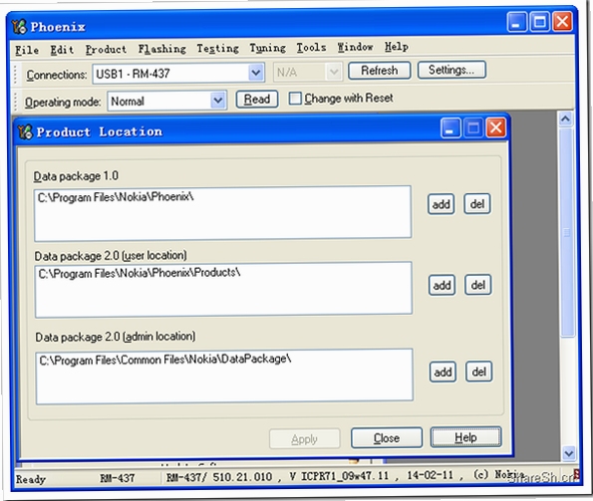The width and height of the screenshot is (593, 501).
Task: Close the Phoenix main window
Action: [562, 21]
